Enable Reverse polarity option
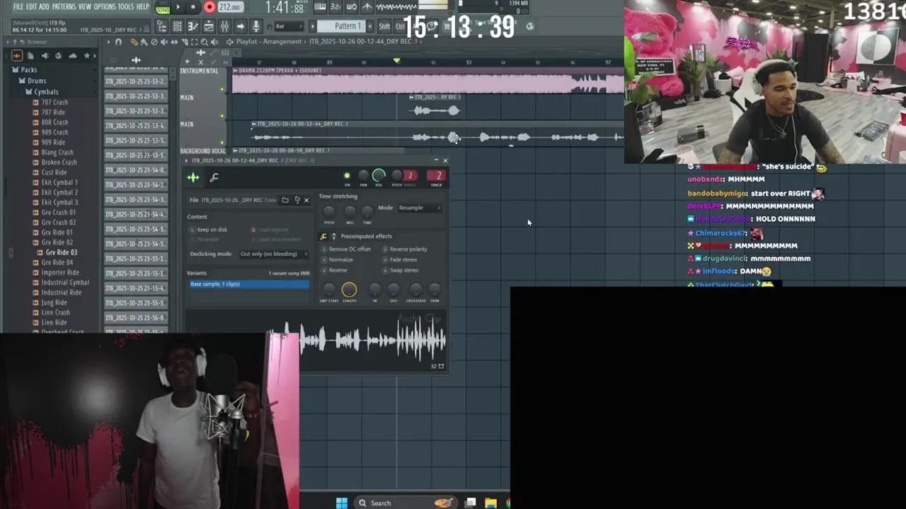Screen dimensions: 906x509 [405, 250]
